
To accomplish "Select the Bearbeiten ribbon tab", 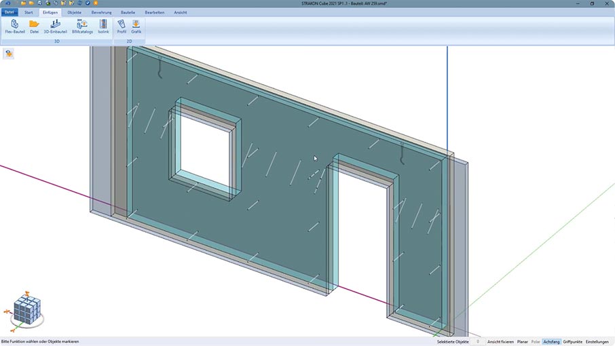I will [x=154, y=12].
